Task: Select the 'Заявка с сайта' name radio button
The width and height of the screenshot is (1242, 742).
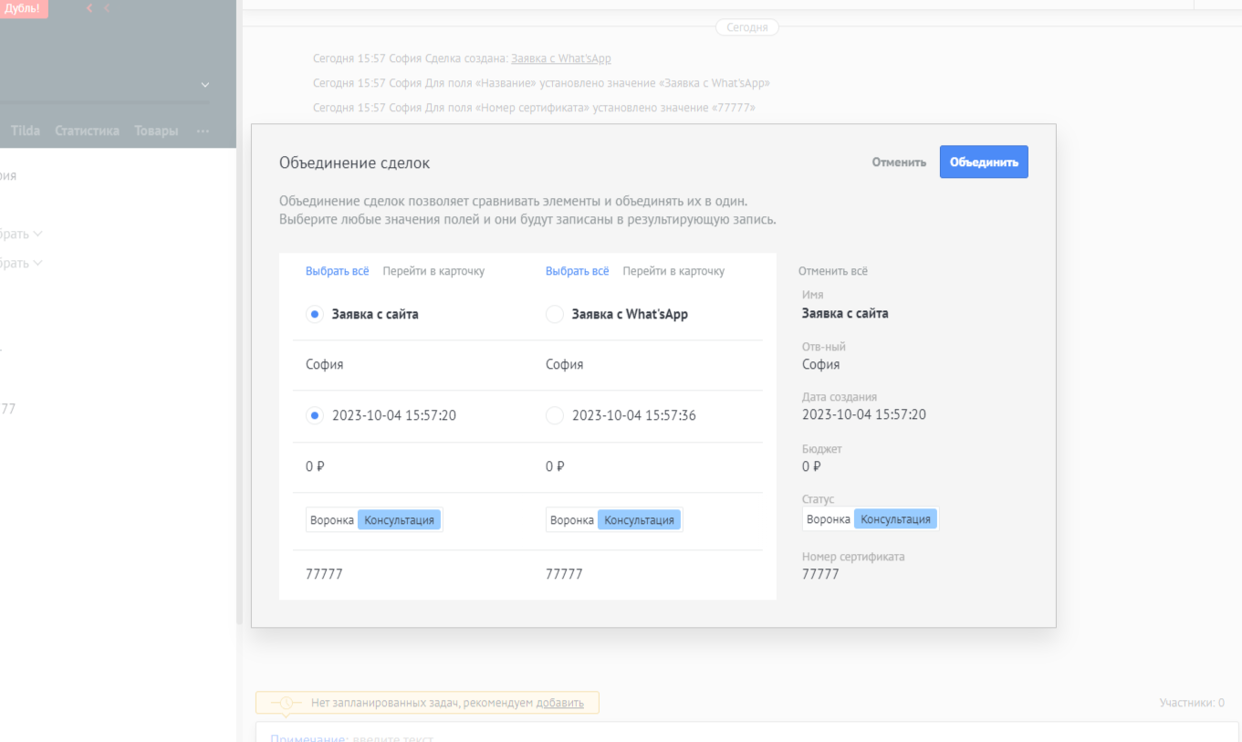Action: point(315,314)
